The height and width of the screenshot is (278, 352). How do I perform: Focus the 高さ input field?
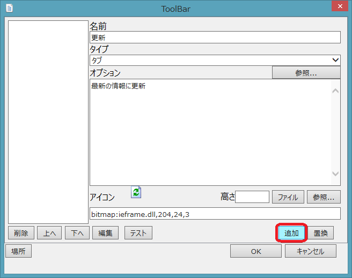tap(252, 197)
